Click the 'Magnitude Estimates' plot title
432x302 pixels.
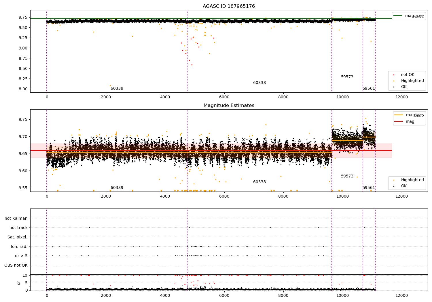(229, 106)
